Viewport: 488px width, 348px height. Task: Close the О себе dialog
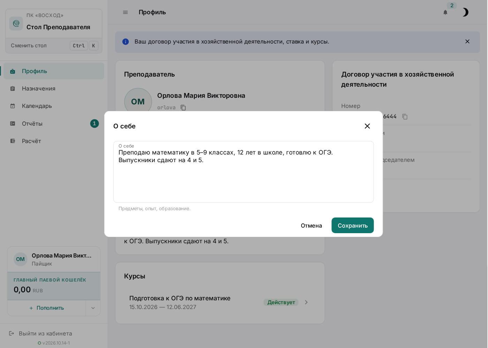click(367, 126)
